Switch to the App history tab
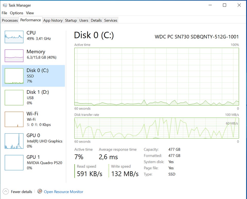 point(53,21)
